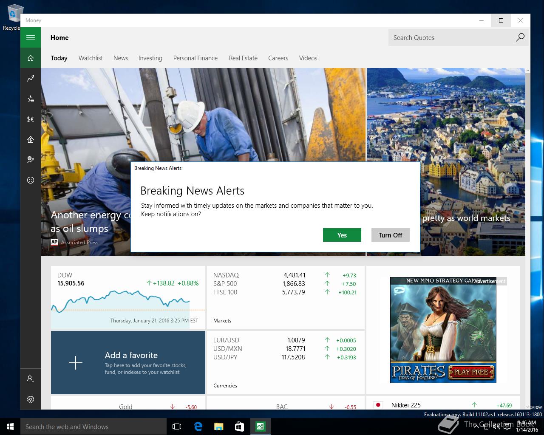The image size is (544, 435).
Task: Open Markets chart icon in sidebar
Action: (x=31, y=79)
